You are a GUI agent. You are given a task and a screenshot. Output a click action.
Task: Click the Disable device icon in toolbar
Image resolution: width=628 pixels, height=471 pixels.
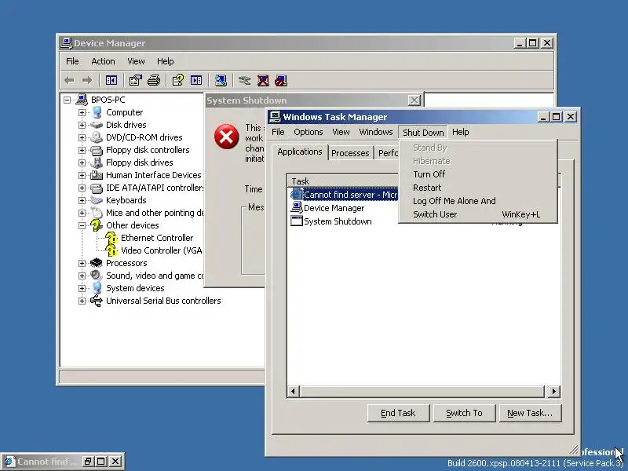coord(281,81)
